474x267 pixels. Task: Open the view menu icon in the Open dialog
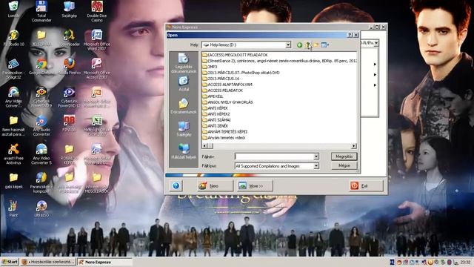point(324,45)
